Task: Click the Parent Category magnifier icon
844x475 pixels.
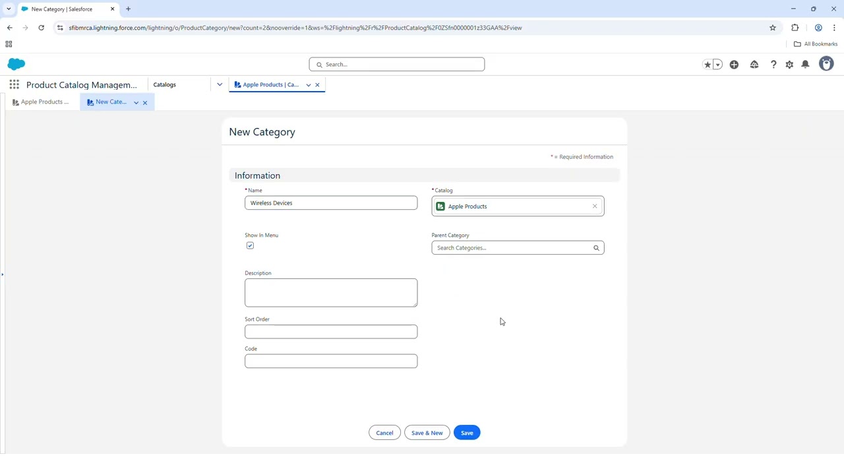Action: point(596,248)
